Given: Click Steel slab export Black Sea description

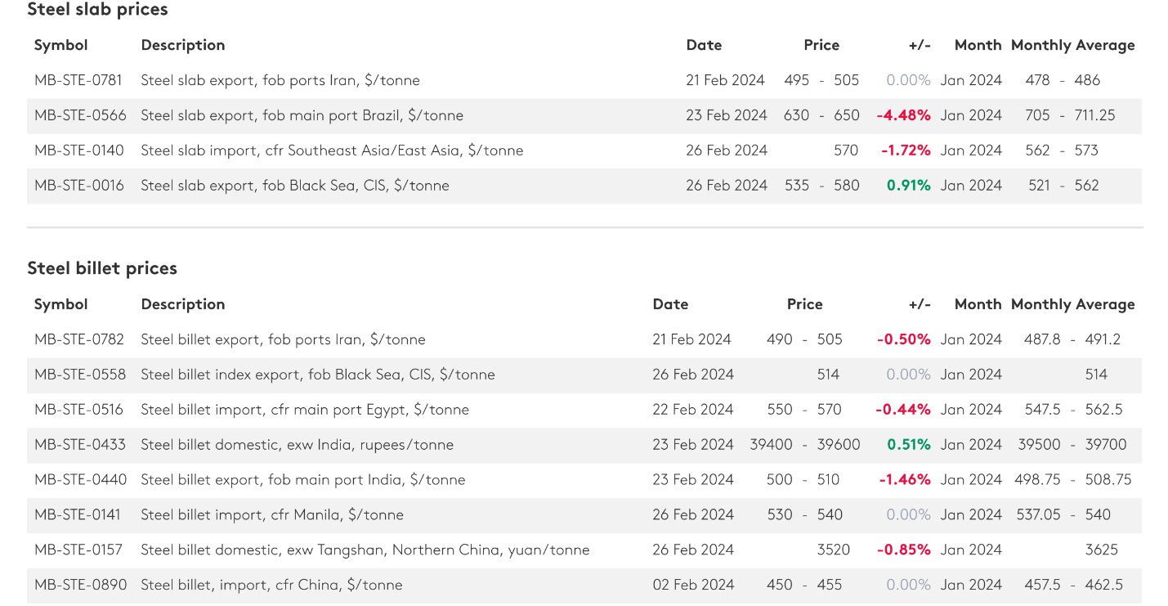Looking at the screenshot, I should point(295,186).
